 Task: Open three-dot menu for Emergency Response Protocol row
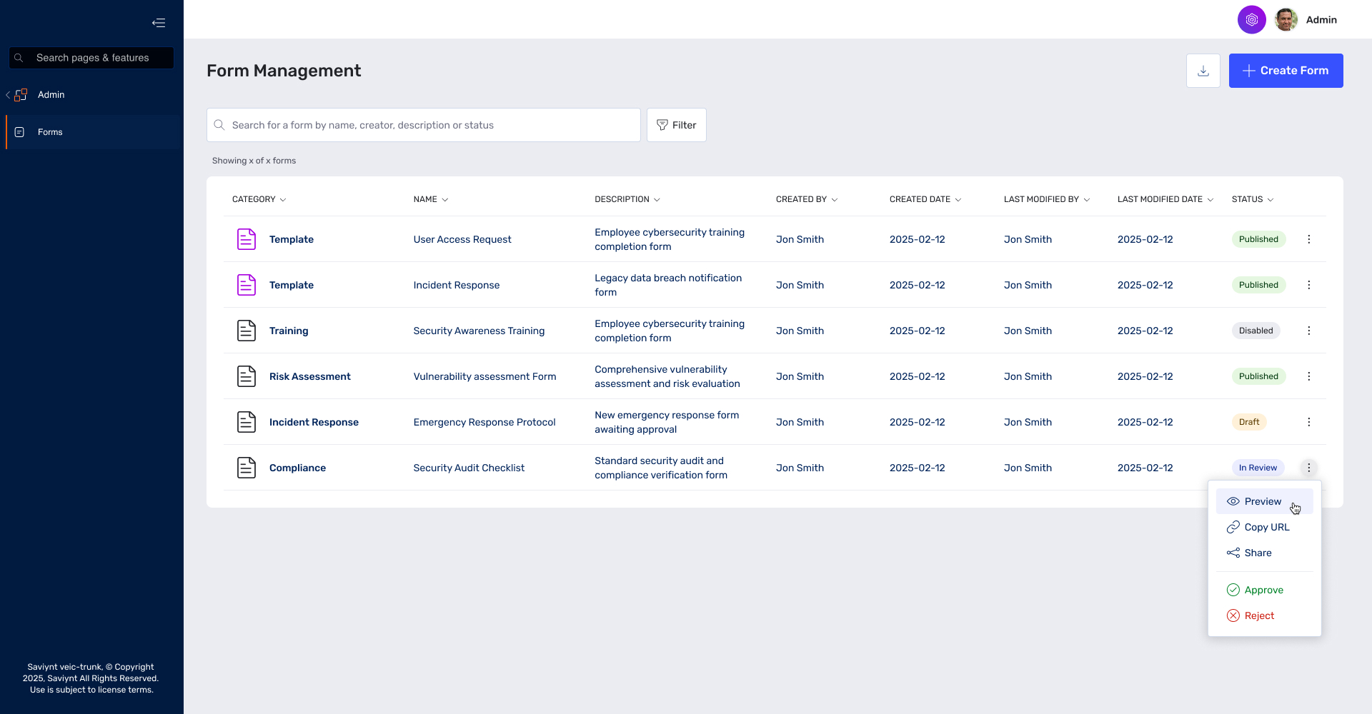coord(1308,422)
